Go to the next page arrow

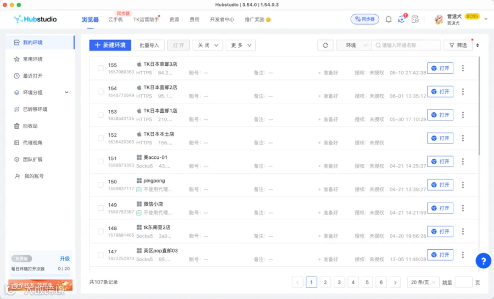coord(395,283)
